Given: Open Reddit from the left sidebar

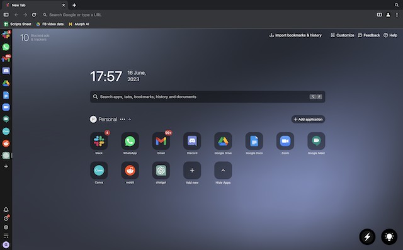Looking at the screenshot, I should (6, 144).
